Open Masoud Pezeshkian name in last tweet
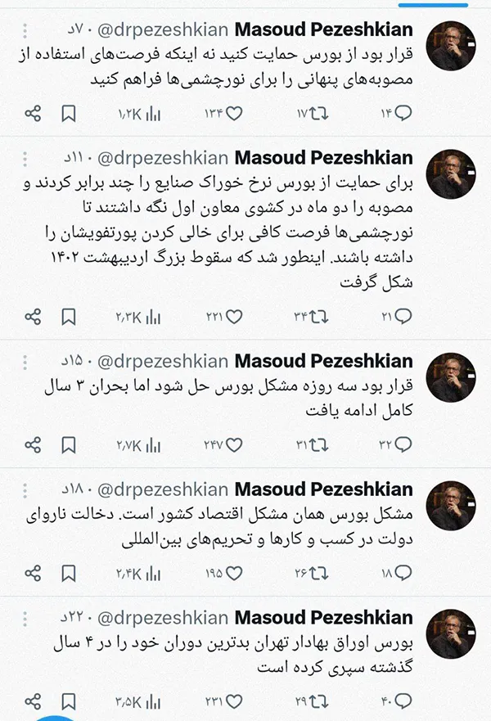 click(x=324, y=618)
